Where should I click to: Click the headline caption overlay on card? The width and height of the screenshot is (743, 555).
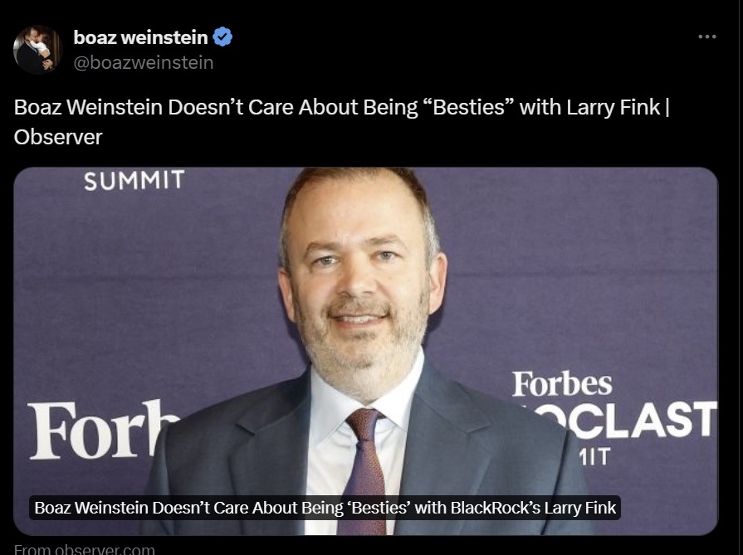point(325,508)
